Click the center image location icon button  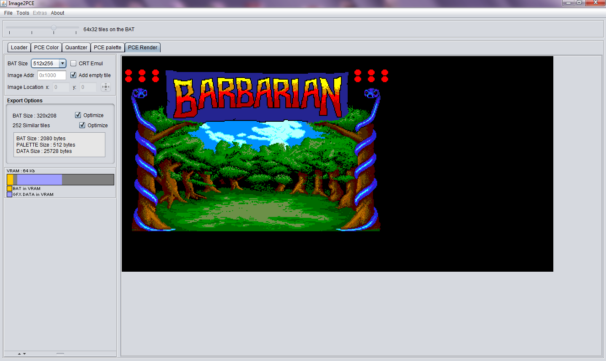106,87
